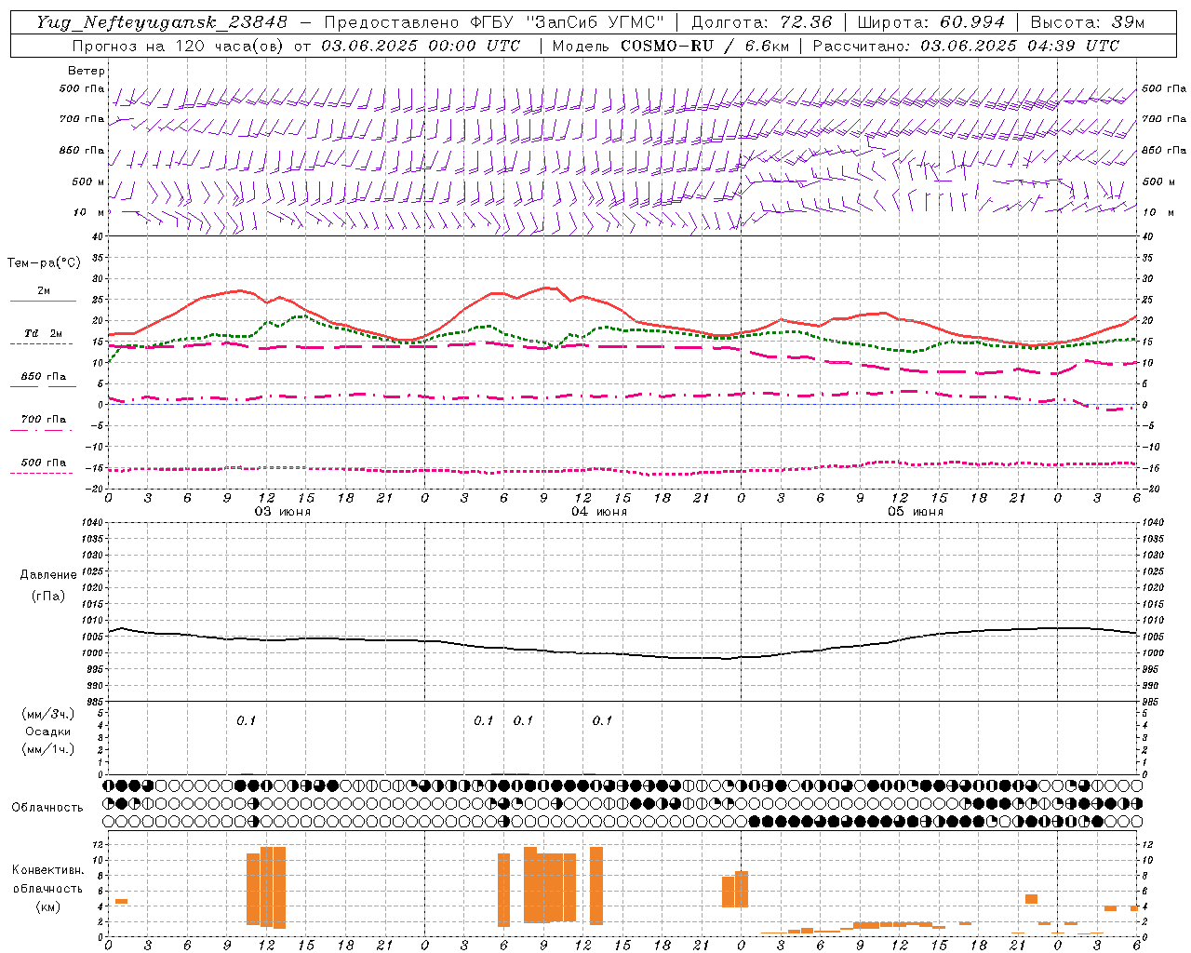Click the 500 гПа temperature legend entry
Viewport: 1191px width, 953px height.
pyautogui.click(x=44, y=463)
